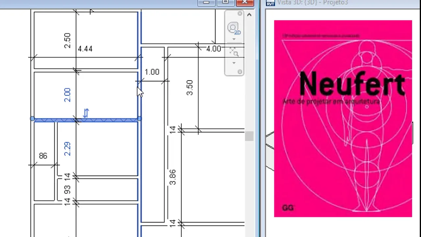The height and width of the screenshot is (237, 421).
Task: Expand the zoom options dropdown arrow
Action: 234,63
